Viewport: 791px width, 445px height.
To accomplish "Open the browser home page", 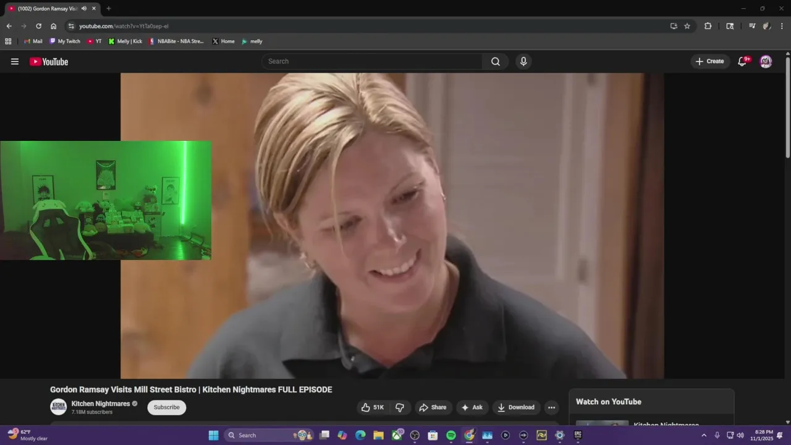I will 53,26.
